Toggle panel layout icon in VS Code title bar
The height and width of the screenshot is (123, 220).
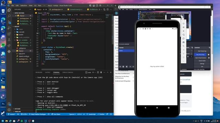coord(94,5)
